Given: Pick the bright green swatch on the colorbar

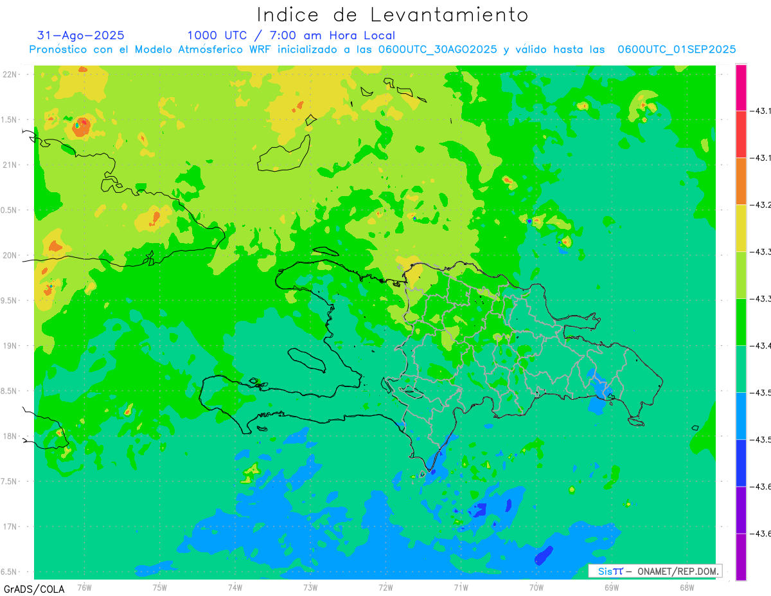Looking at the screenshot, I should (x=741, y=322).
